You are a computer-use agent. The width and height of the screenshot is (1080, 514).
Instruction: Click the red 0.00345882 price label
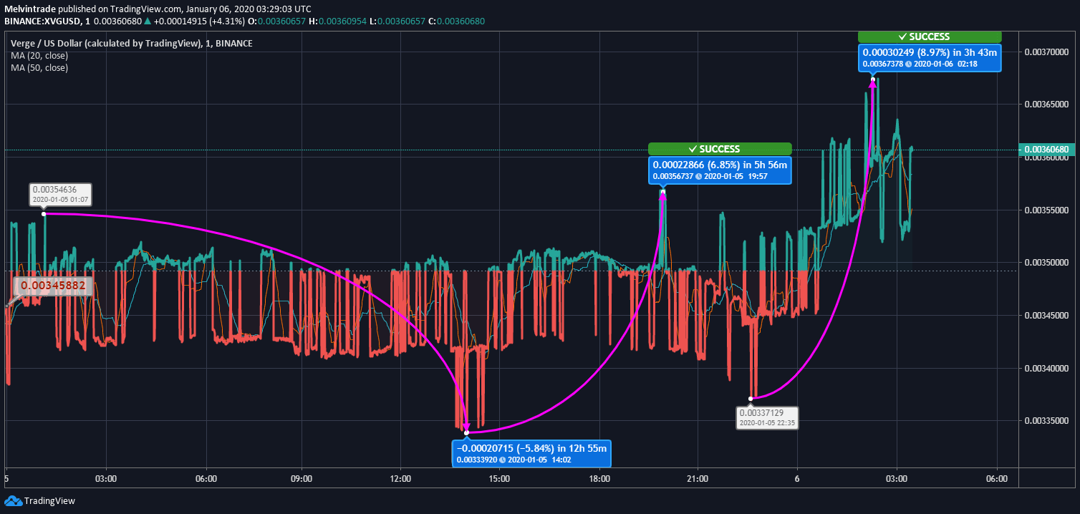click(x=54, y=286)
